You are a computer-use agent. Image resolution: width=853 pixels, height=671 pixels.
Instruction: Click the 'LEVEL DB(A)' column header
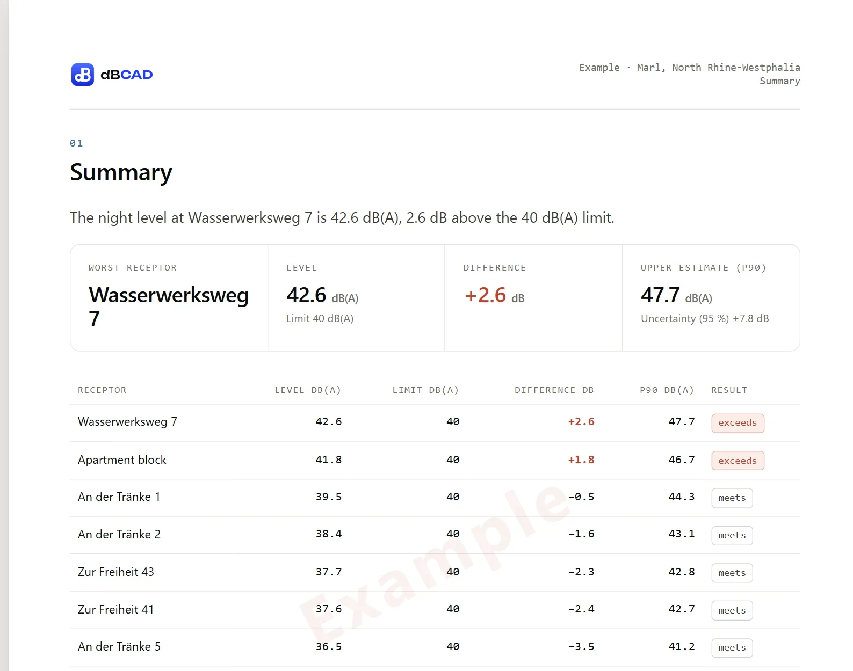click(308, 390)
